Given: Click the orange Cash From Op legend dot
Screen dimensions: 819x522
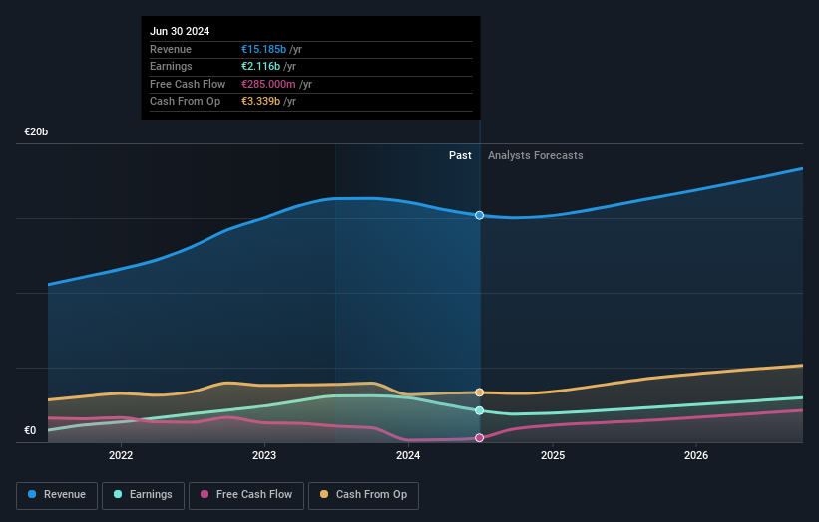Looking at the screenshot, I should pyautogui.click(x=324, y=494).
